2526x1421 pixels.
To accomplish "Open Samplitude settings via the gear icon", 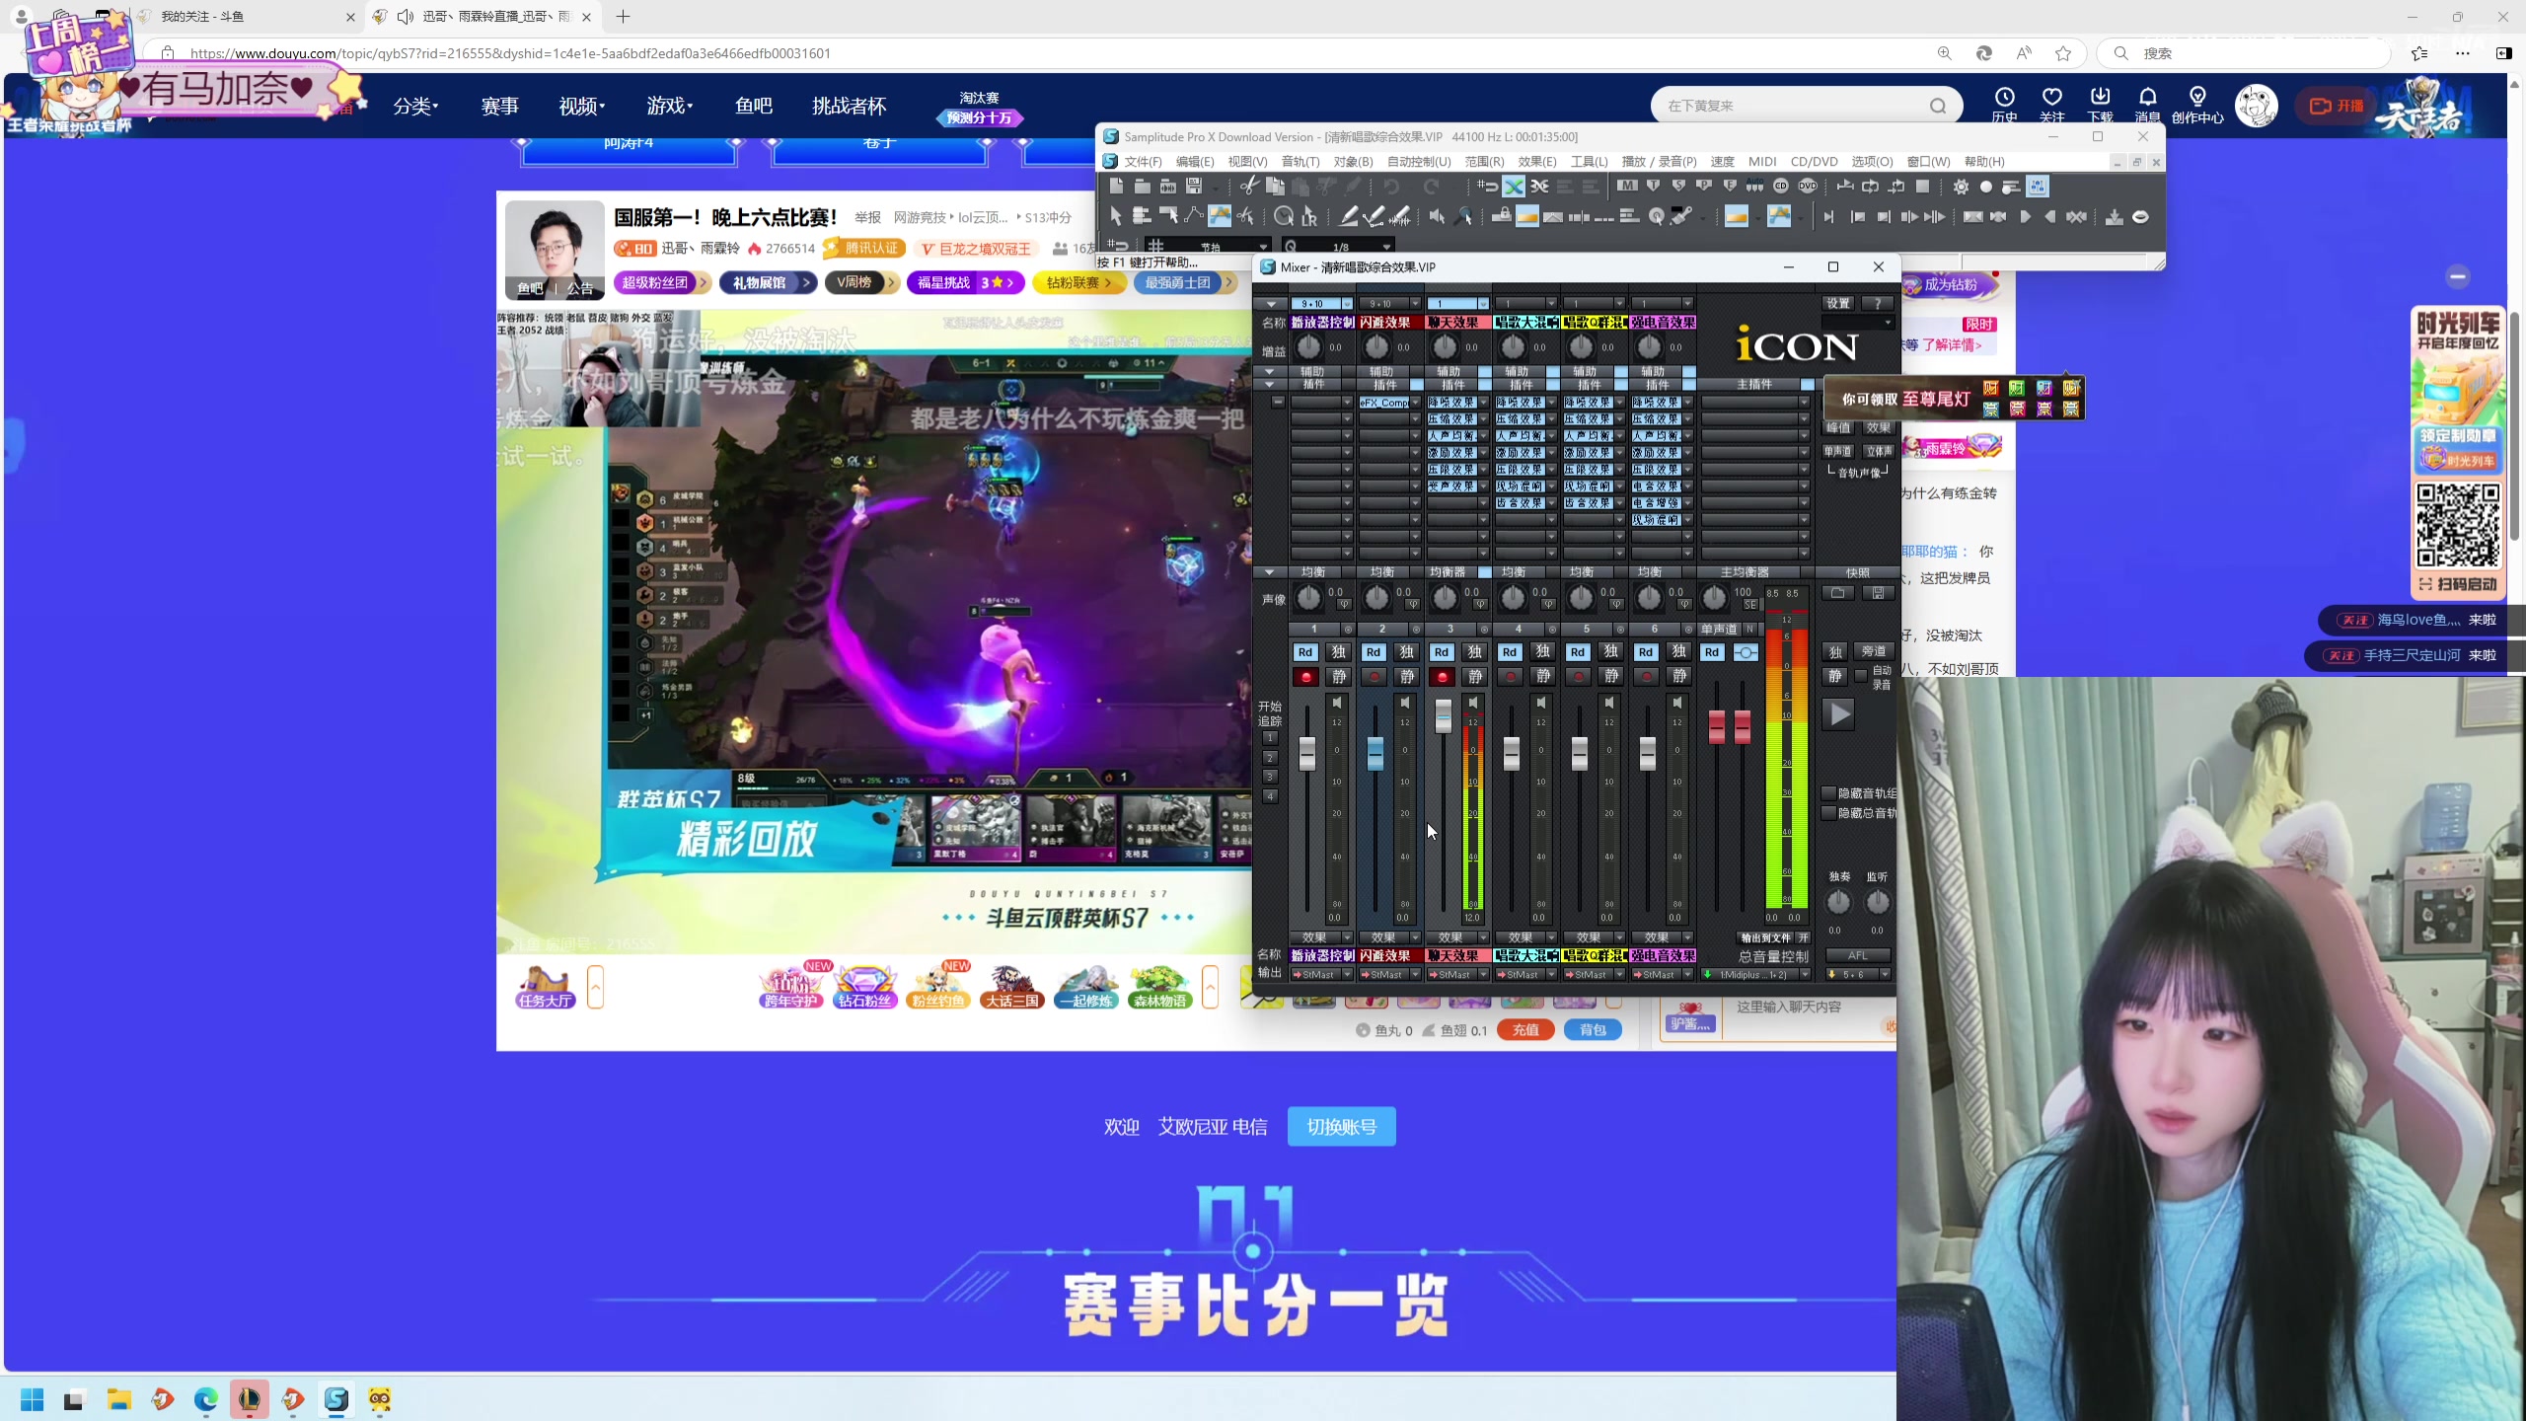I will [x=1961, y=187].
